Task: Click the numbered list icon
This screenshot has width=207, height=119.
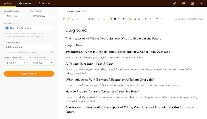Action: click(104, 19)
